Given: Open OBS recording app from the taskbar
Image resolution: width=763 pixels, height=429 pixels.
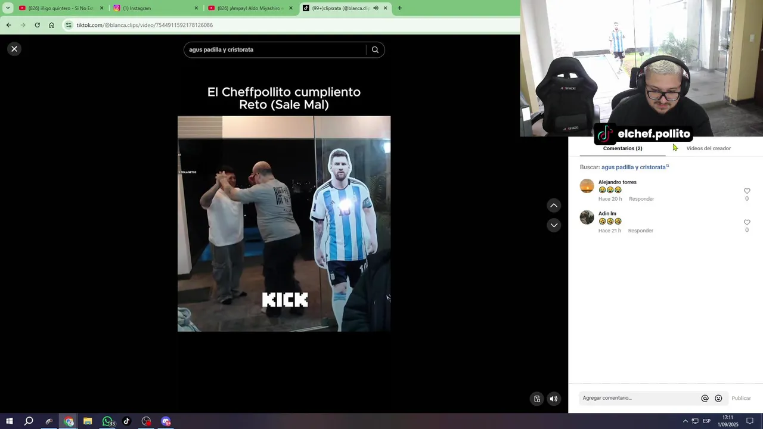Looking at the screenshot, I should click(146, 421).
